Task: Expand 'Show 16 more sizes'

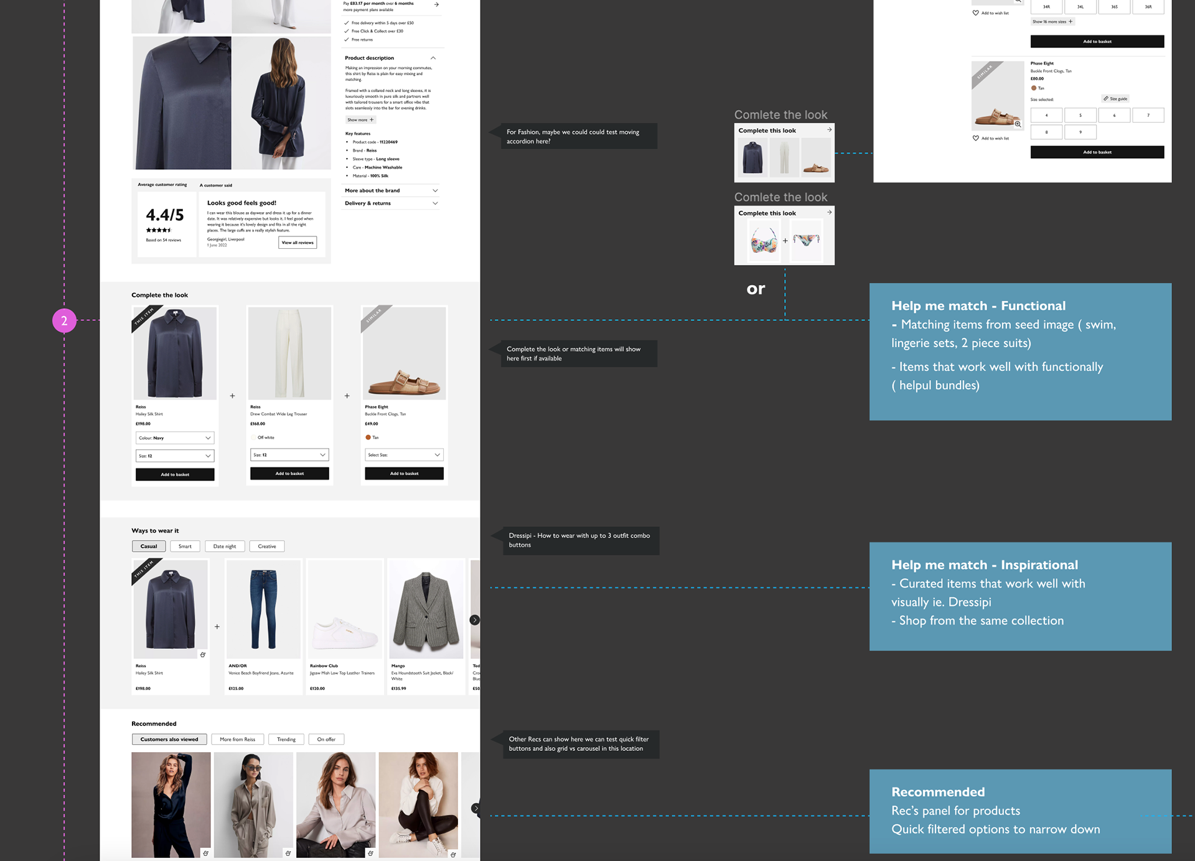Action: (1052, 21)
